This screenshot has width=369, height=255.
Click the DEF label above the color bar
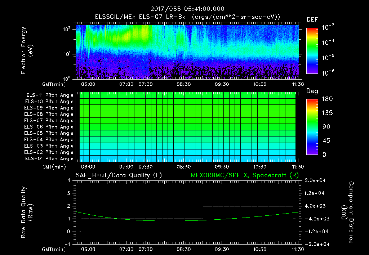(312, 20)
